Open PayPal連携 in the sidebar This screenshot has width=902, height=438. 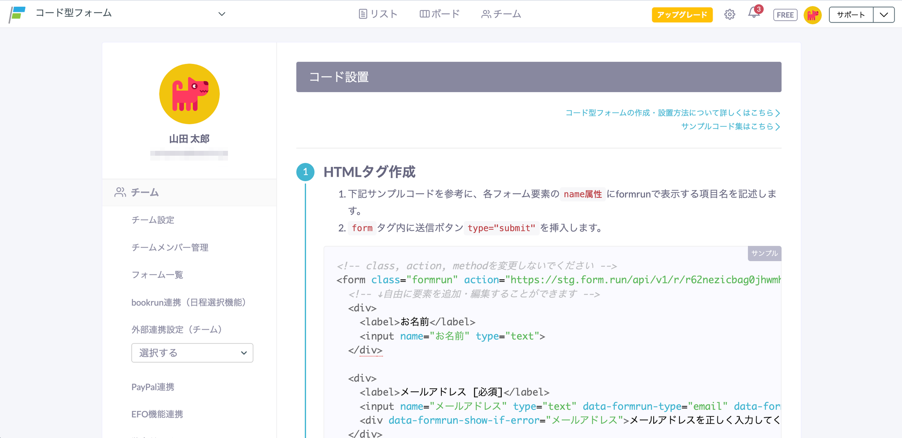pyautogui.click(x=153, y=387)
